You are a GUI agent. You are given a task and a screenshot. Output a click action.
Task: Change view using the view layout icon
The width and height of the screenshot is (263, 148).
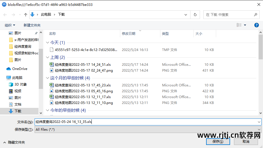(239, 25)
